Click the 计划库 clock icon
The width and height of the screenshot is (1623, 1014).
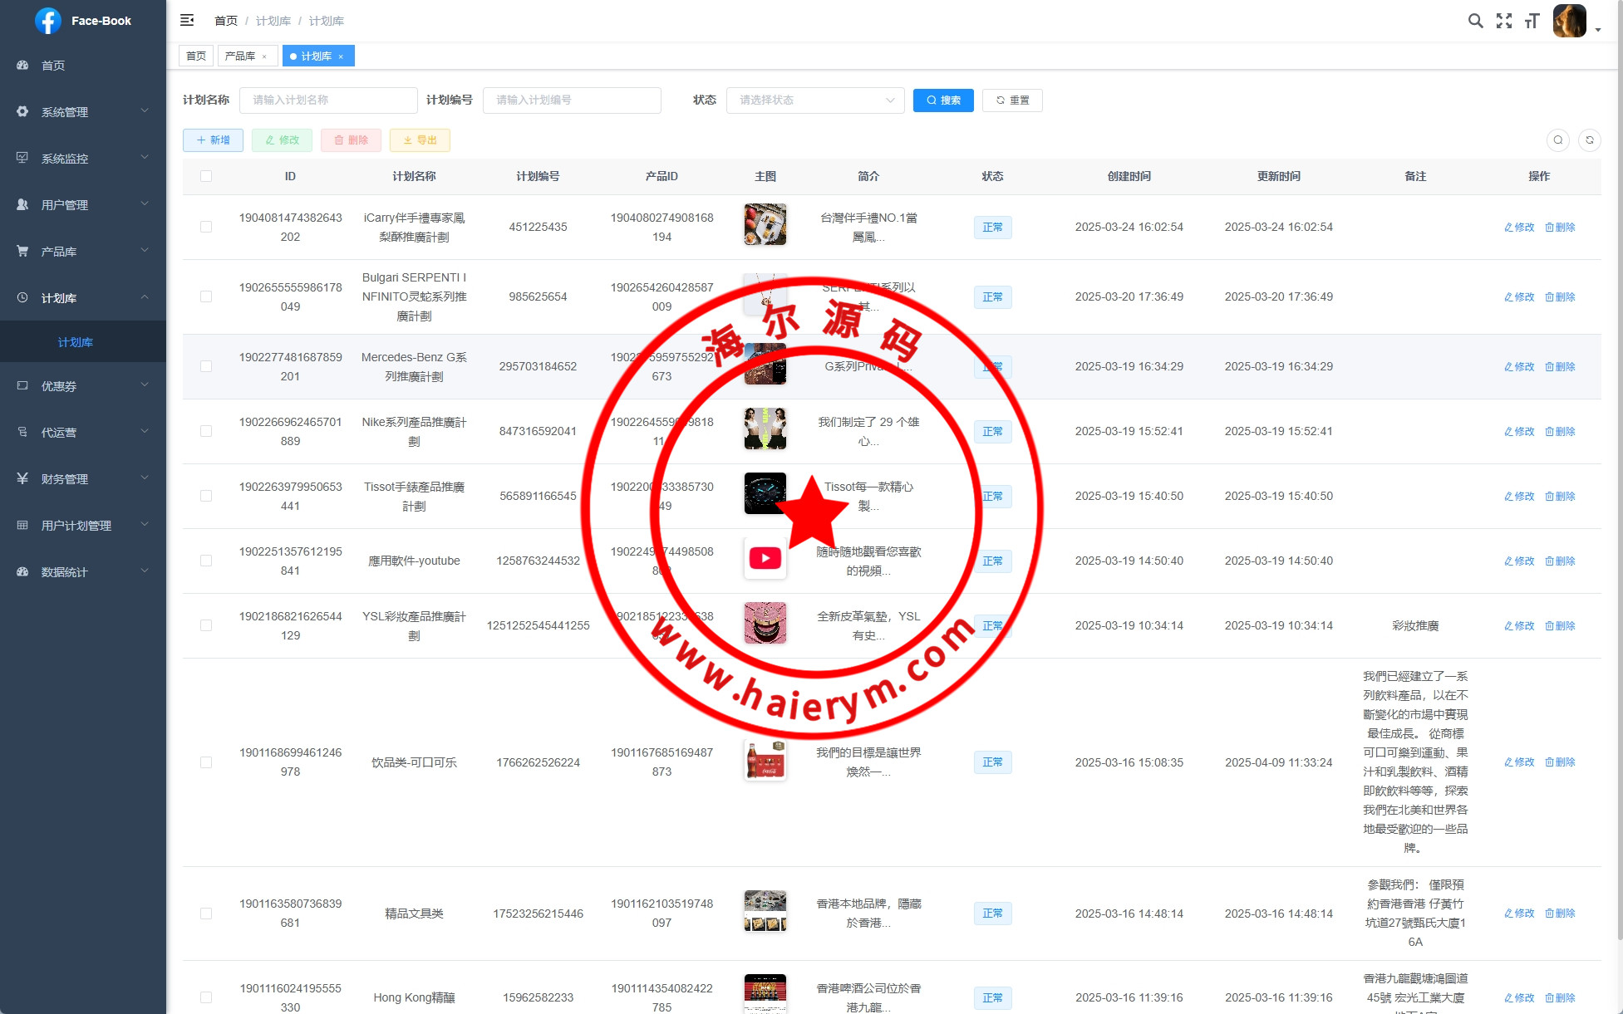22,297
